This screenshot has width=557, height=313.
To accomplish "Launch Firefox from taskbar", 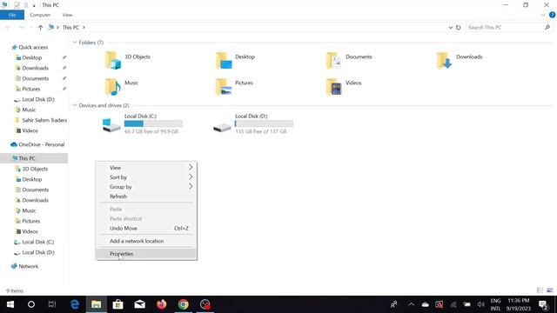I will pyautogui.click(x=162, y=304).
